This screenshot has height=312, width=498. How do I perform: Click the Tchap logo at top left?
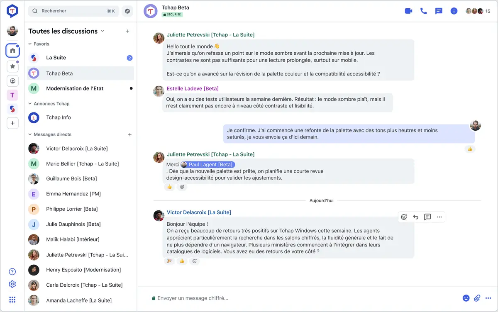click(12, 11)
